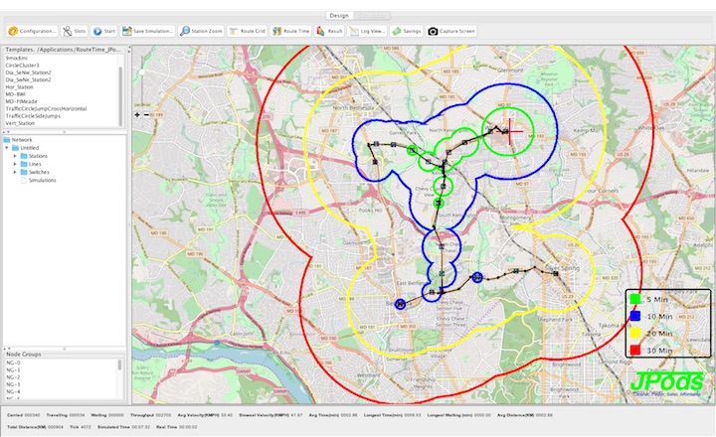
Task: Activate Station Zoom tool
Action: coord(202,31)
